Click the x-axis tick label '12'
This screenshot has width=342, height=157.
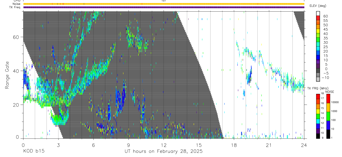point(164,145)
